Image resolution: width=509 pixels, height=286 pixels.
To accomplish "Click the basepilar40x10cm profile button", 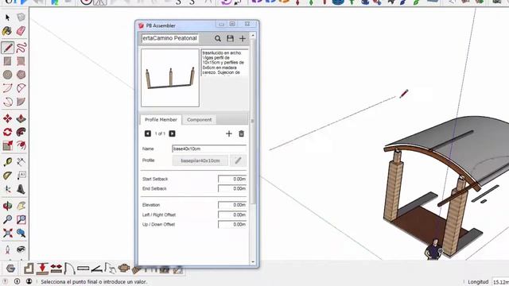I will coord(200,160).
